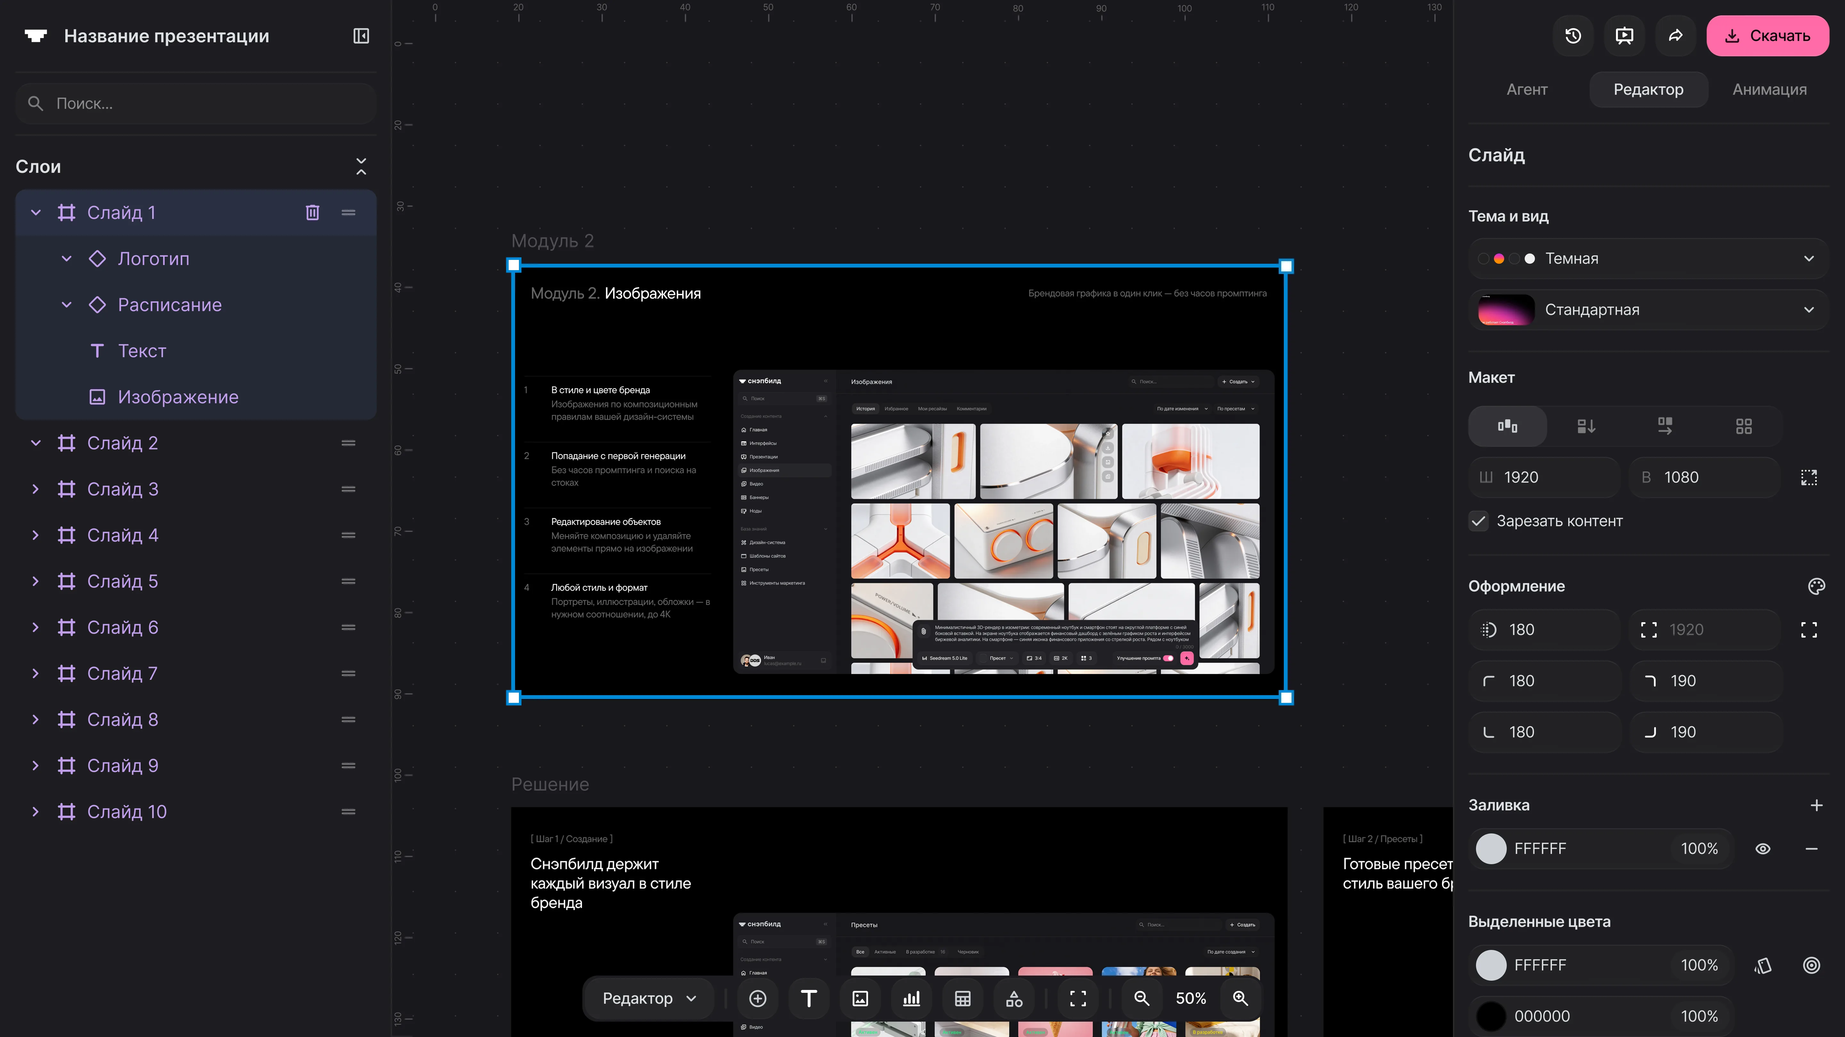Screen dimensions: 1845x1037
Task: Select the vertical stack layout icon
Action: [1587, 427]
